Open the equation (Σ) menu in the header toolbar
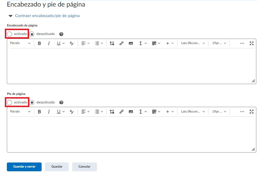 point(143,43)
